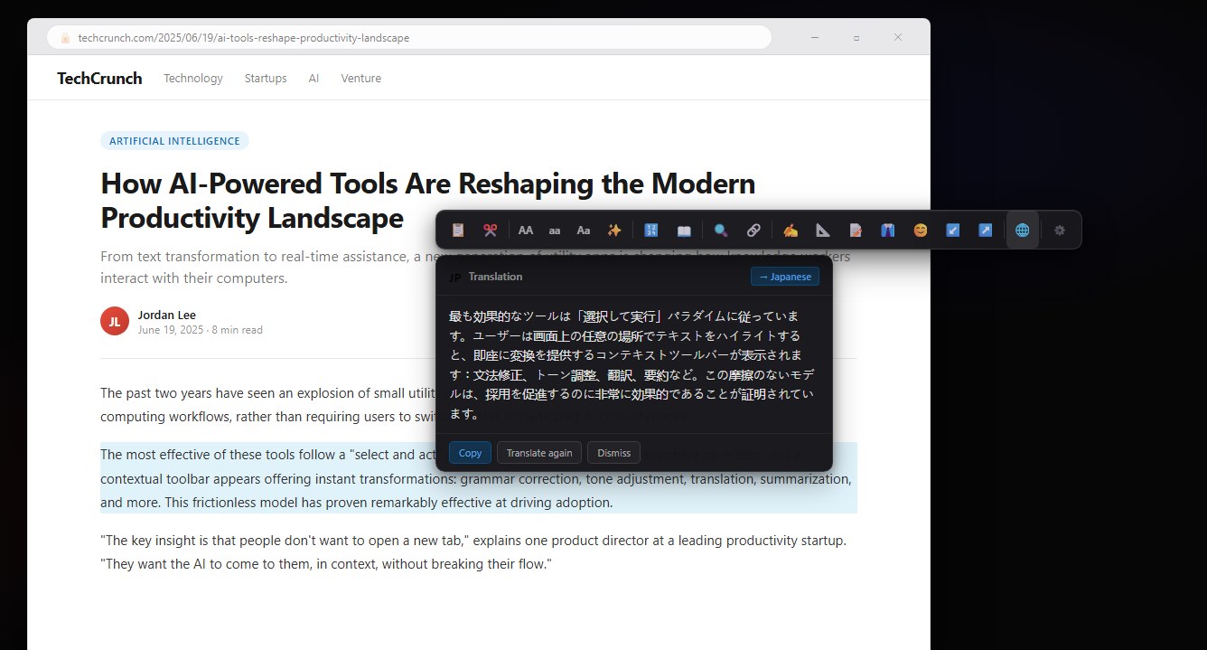Viewport: 1207px width, 650px height.
Task: Click the 1234 numbers count icon
Action: 651,231
